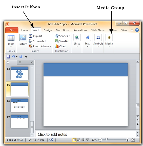Zoom out with the minus button
Image resolution: width=143 pixels, height=146 pixels.
[x=100, y=140]
